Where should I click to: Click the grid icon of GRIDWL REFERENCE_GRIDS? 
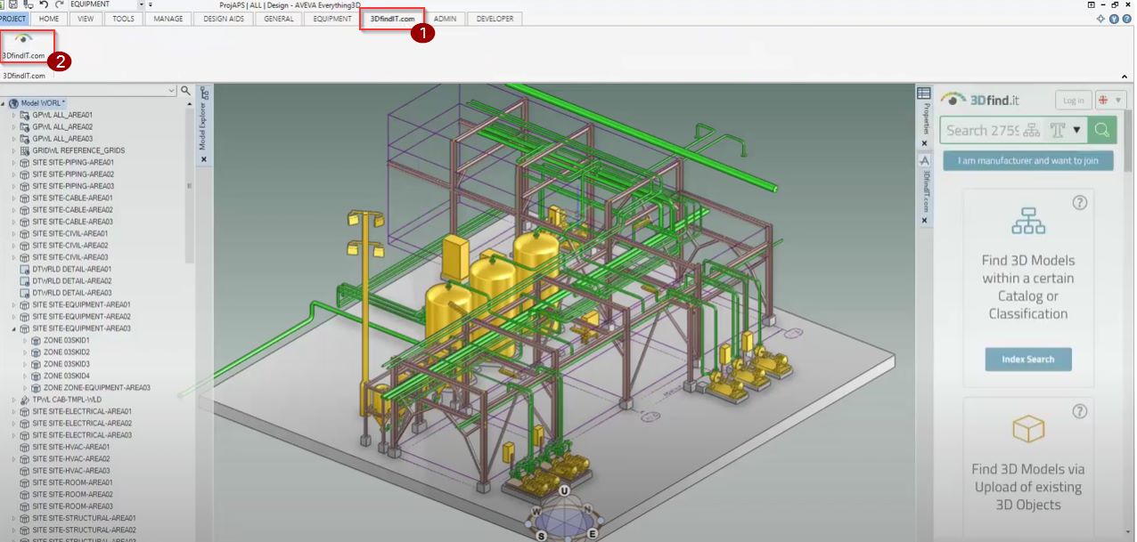25,150
